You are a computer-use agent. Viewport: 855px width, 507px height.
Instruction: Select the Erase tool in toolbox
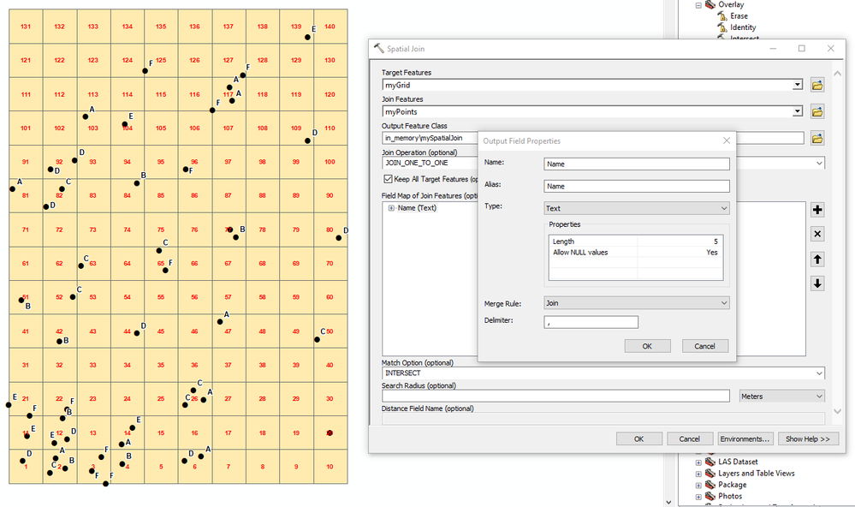coord(739,15)
